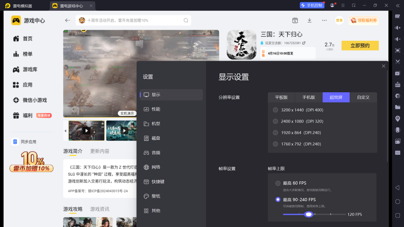The image size is (404, 227).
Task: Open the three-dot more menu in the top bar
Action: (324, 20)
